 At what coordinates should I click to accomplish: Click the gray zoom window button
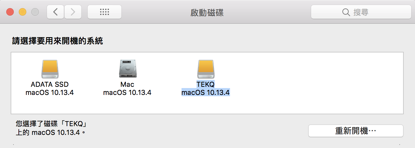click(35, 12)
